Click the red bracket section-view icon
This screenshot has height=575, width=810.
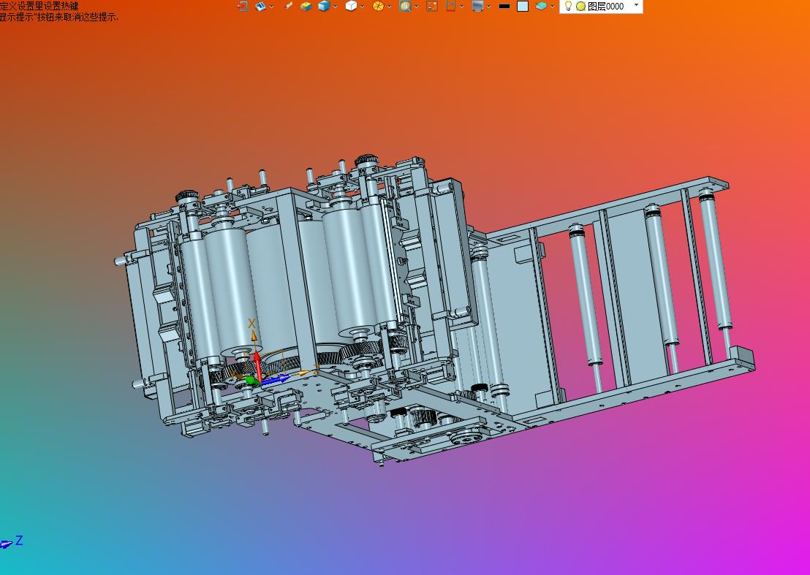click(x=450, y=6)
